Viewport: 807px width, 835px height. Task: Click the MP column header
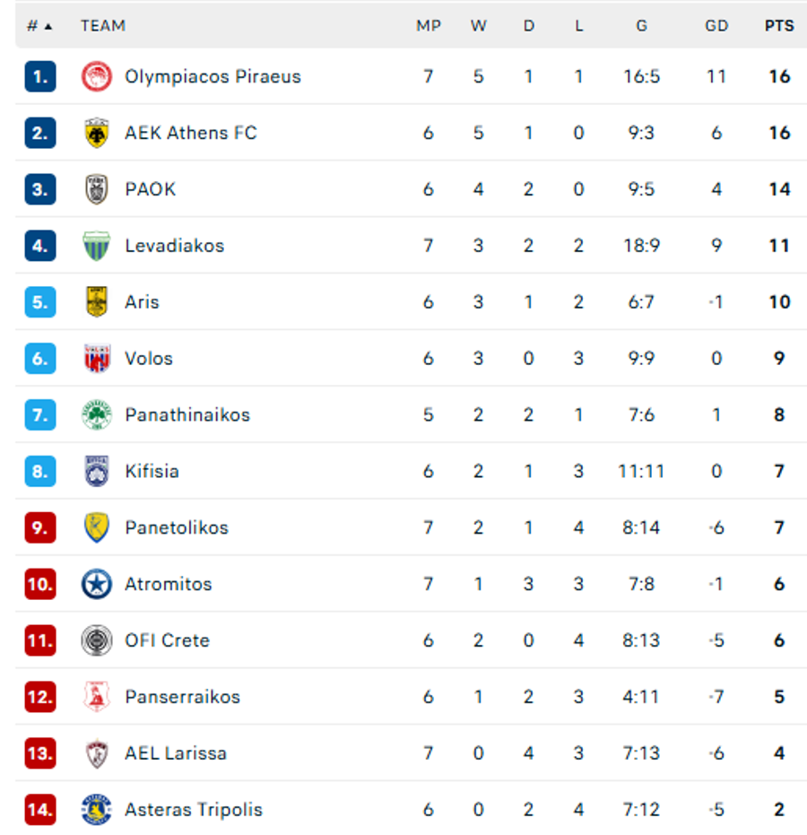429,26
